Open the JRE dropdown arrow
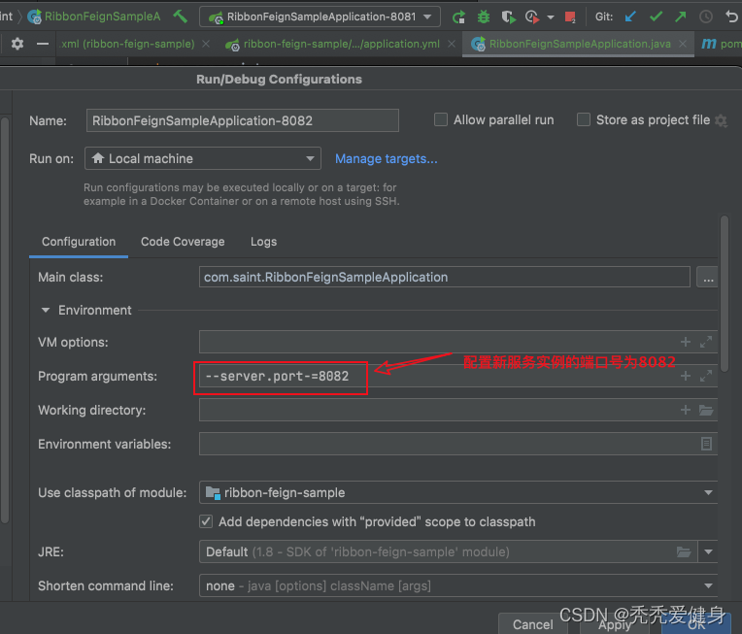The height and width of the screenshot is (634, 742). [708, 551]
